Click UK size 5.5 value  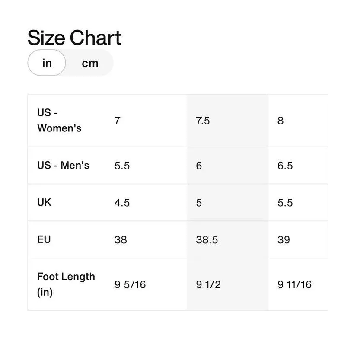point(285,203)
